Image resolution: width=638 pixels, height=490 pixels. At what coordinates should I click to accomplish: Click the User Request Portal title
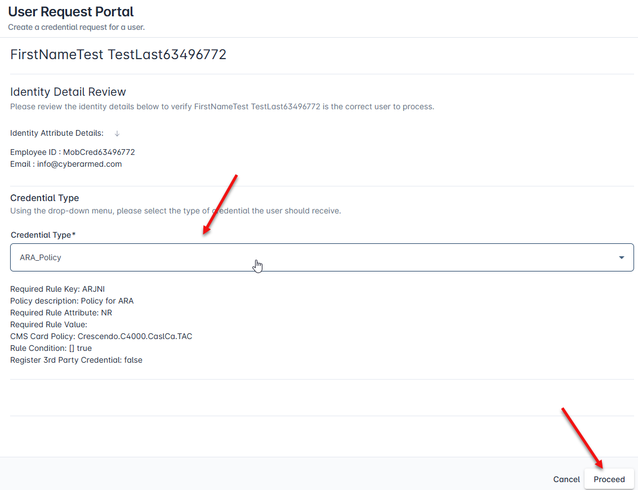71,11
